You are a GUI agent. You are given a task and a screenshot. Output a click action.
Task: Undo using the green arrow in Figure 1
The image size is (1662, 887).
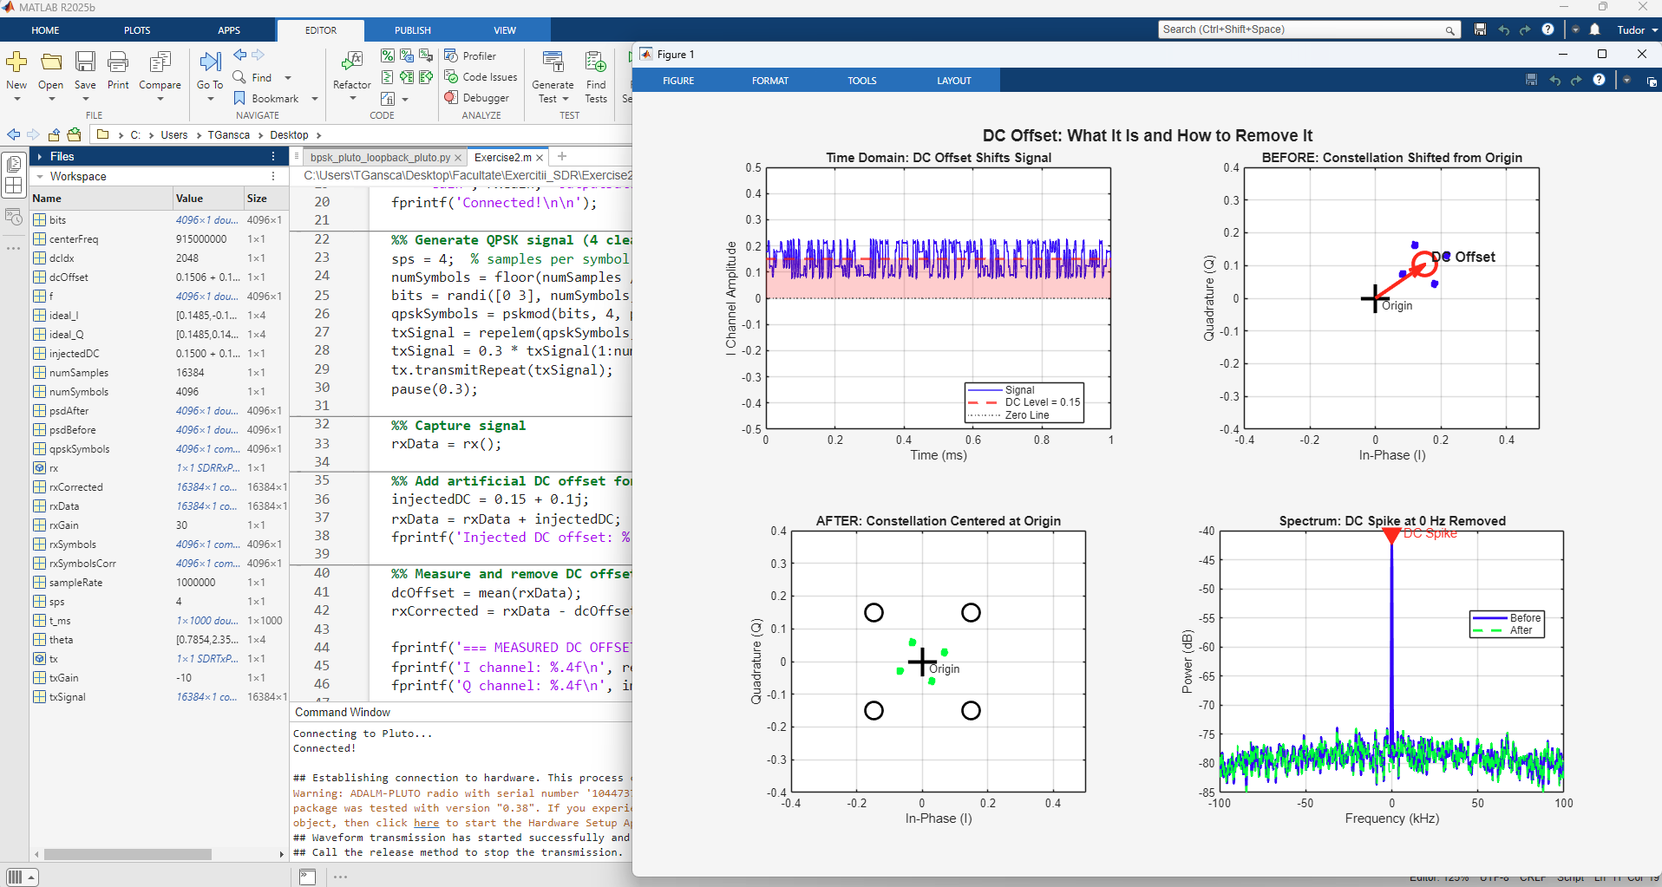(x=1554, y=80)
